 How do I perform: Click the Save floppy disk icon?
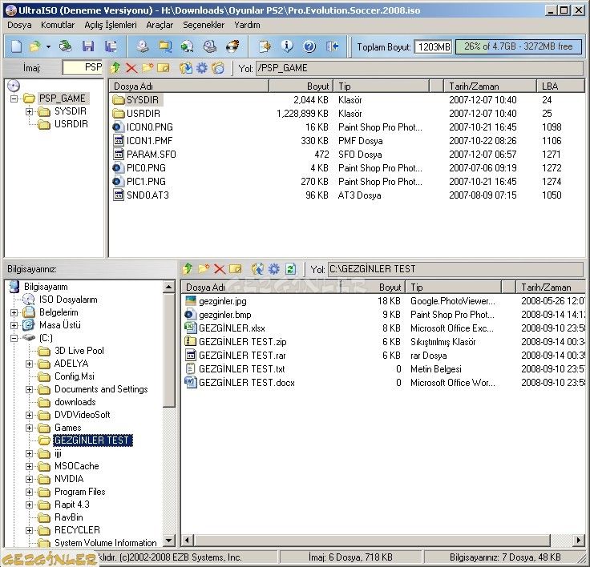[x=88, y=46]
